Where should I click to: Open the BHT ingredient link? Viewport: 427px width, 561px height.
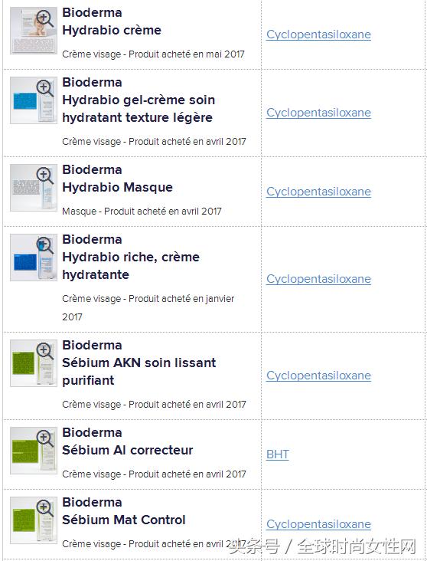[x=278, y=454]
